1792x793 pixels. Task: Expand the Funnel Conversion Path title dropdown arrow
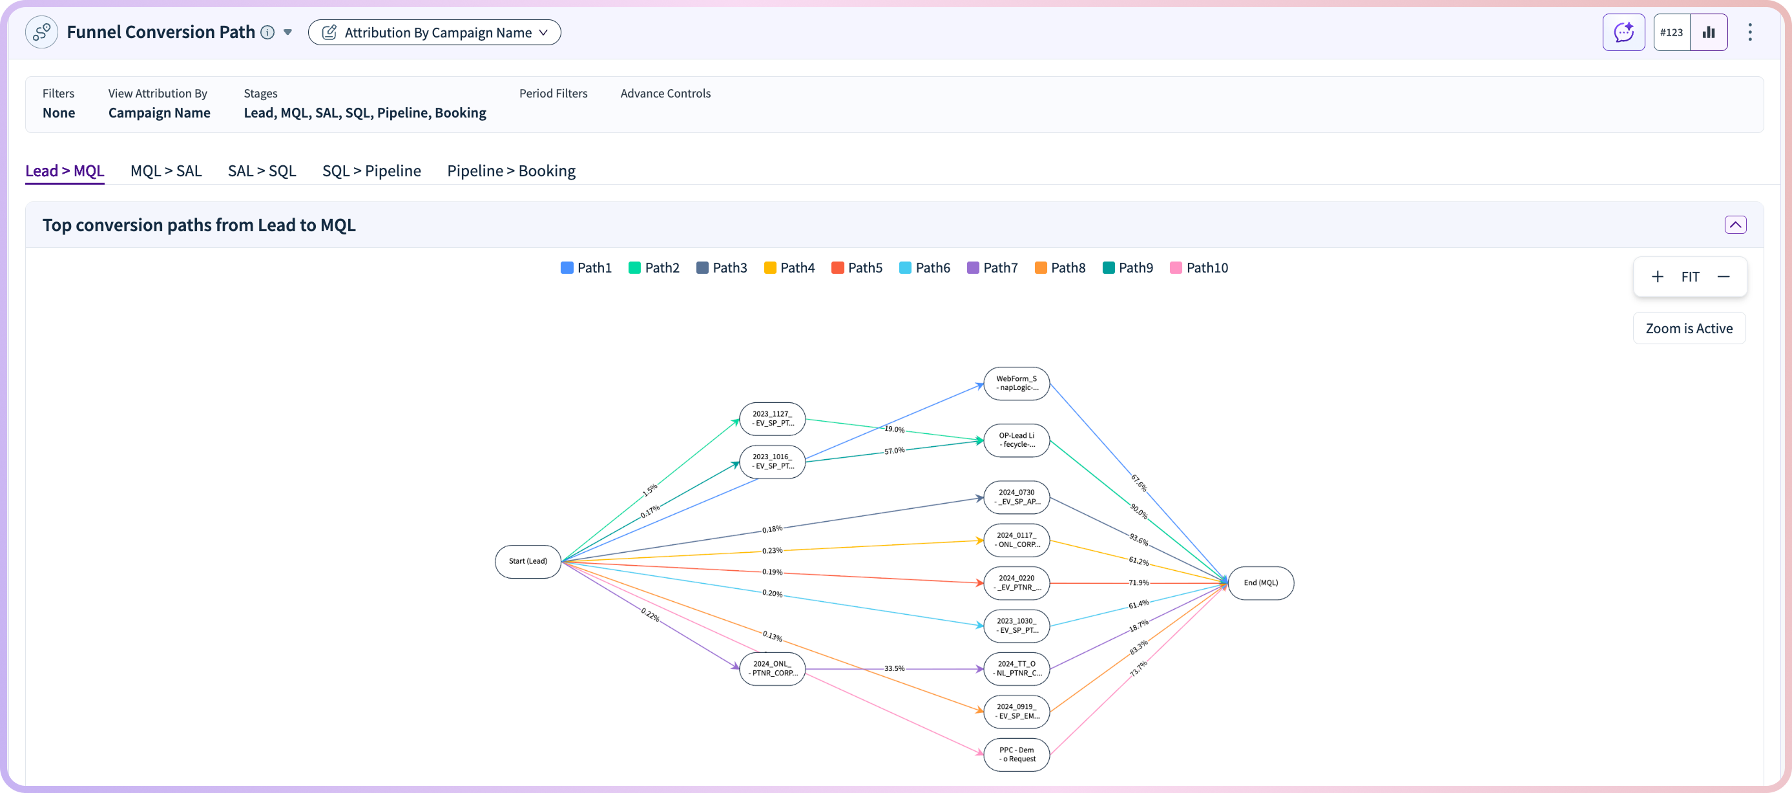(287, 32)
